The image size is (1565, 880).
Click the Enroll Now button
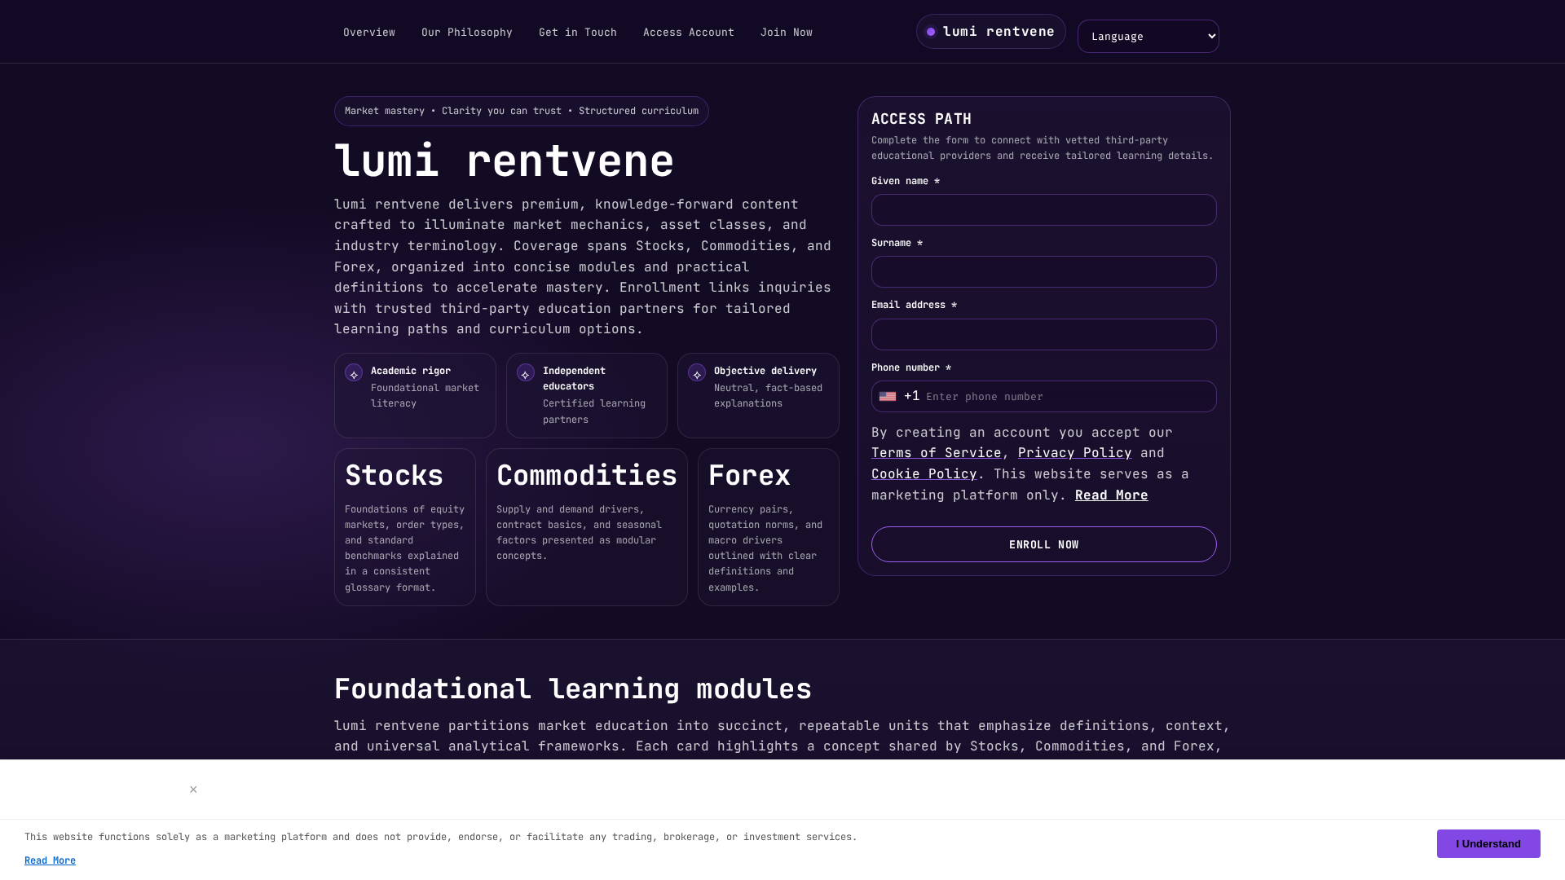[1043, 544]
